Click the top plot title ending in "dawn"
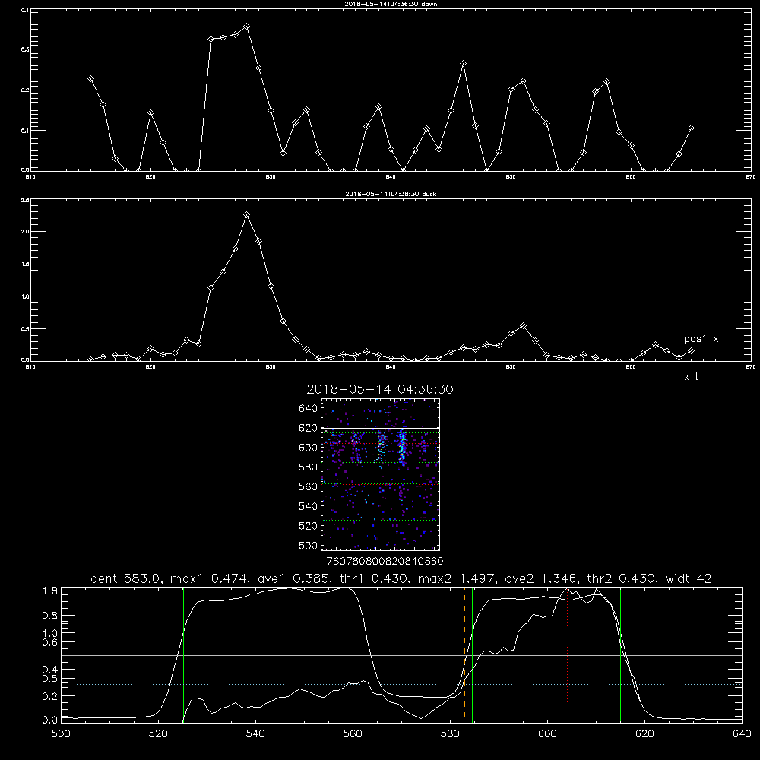This screenshot has height=760, width=760. click(x=391, y=4)
